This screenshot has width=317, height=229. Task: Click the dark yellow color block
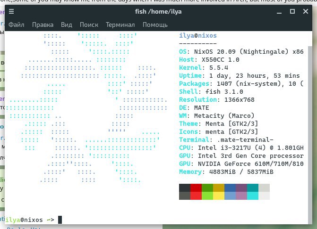coord(219,188)
